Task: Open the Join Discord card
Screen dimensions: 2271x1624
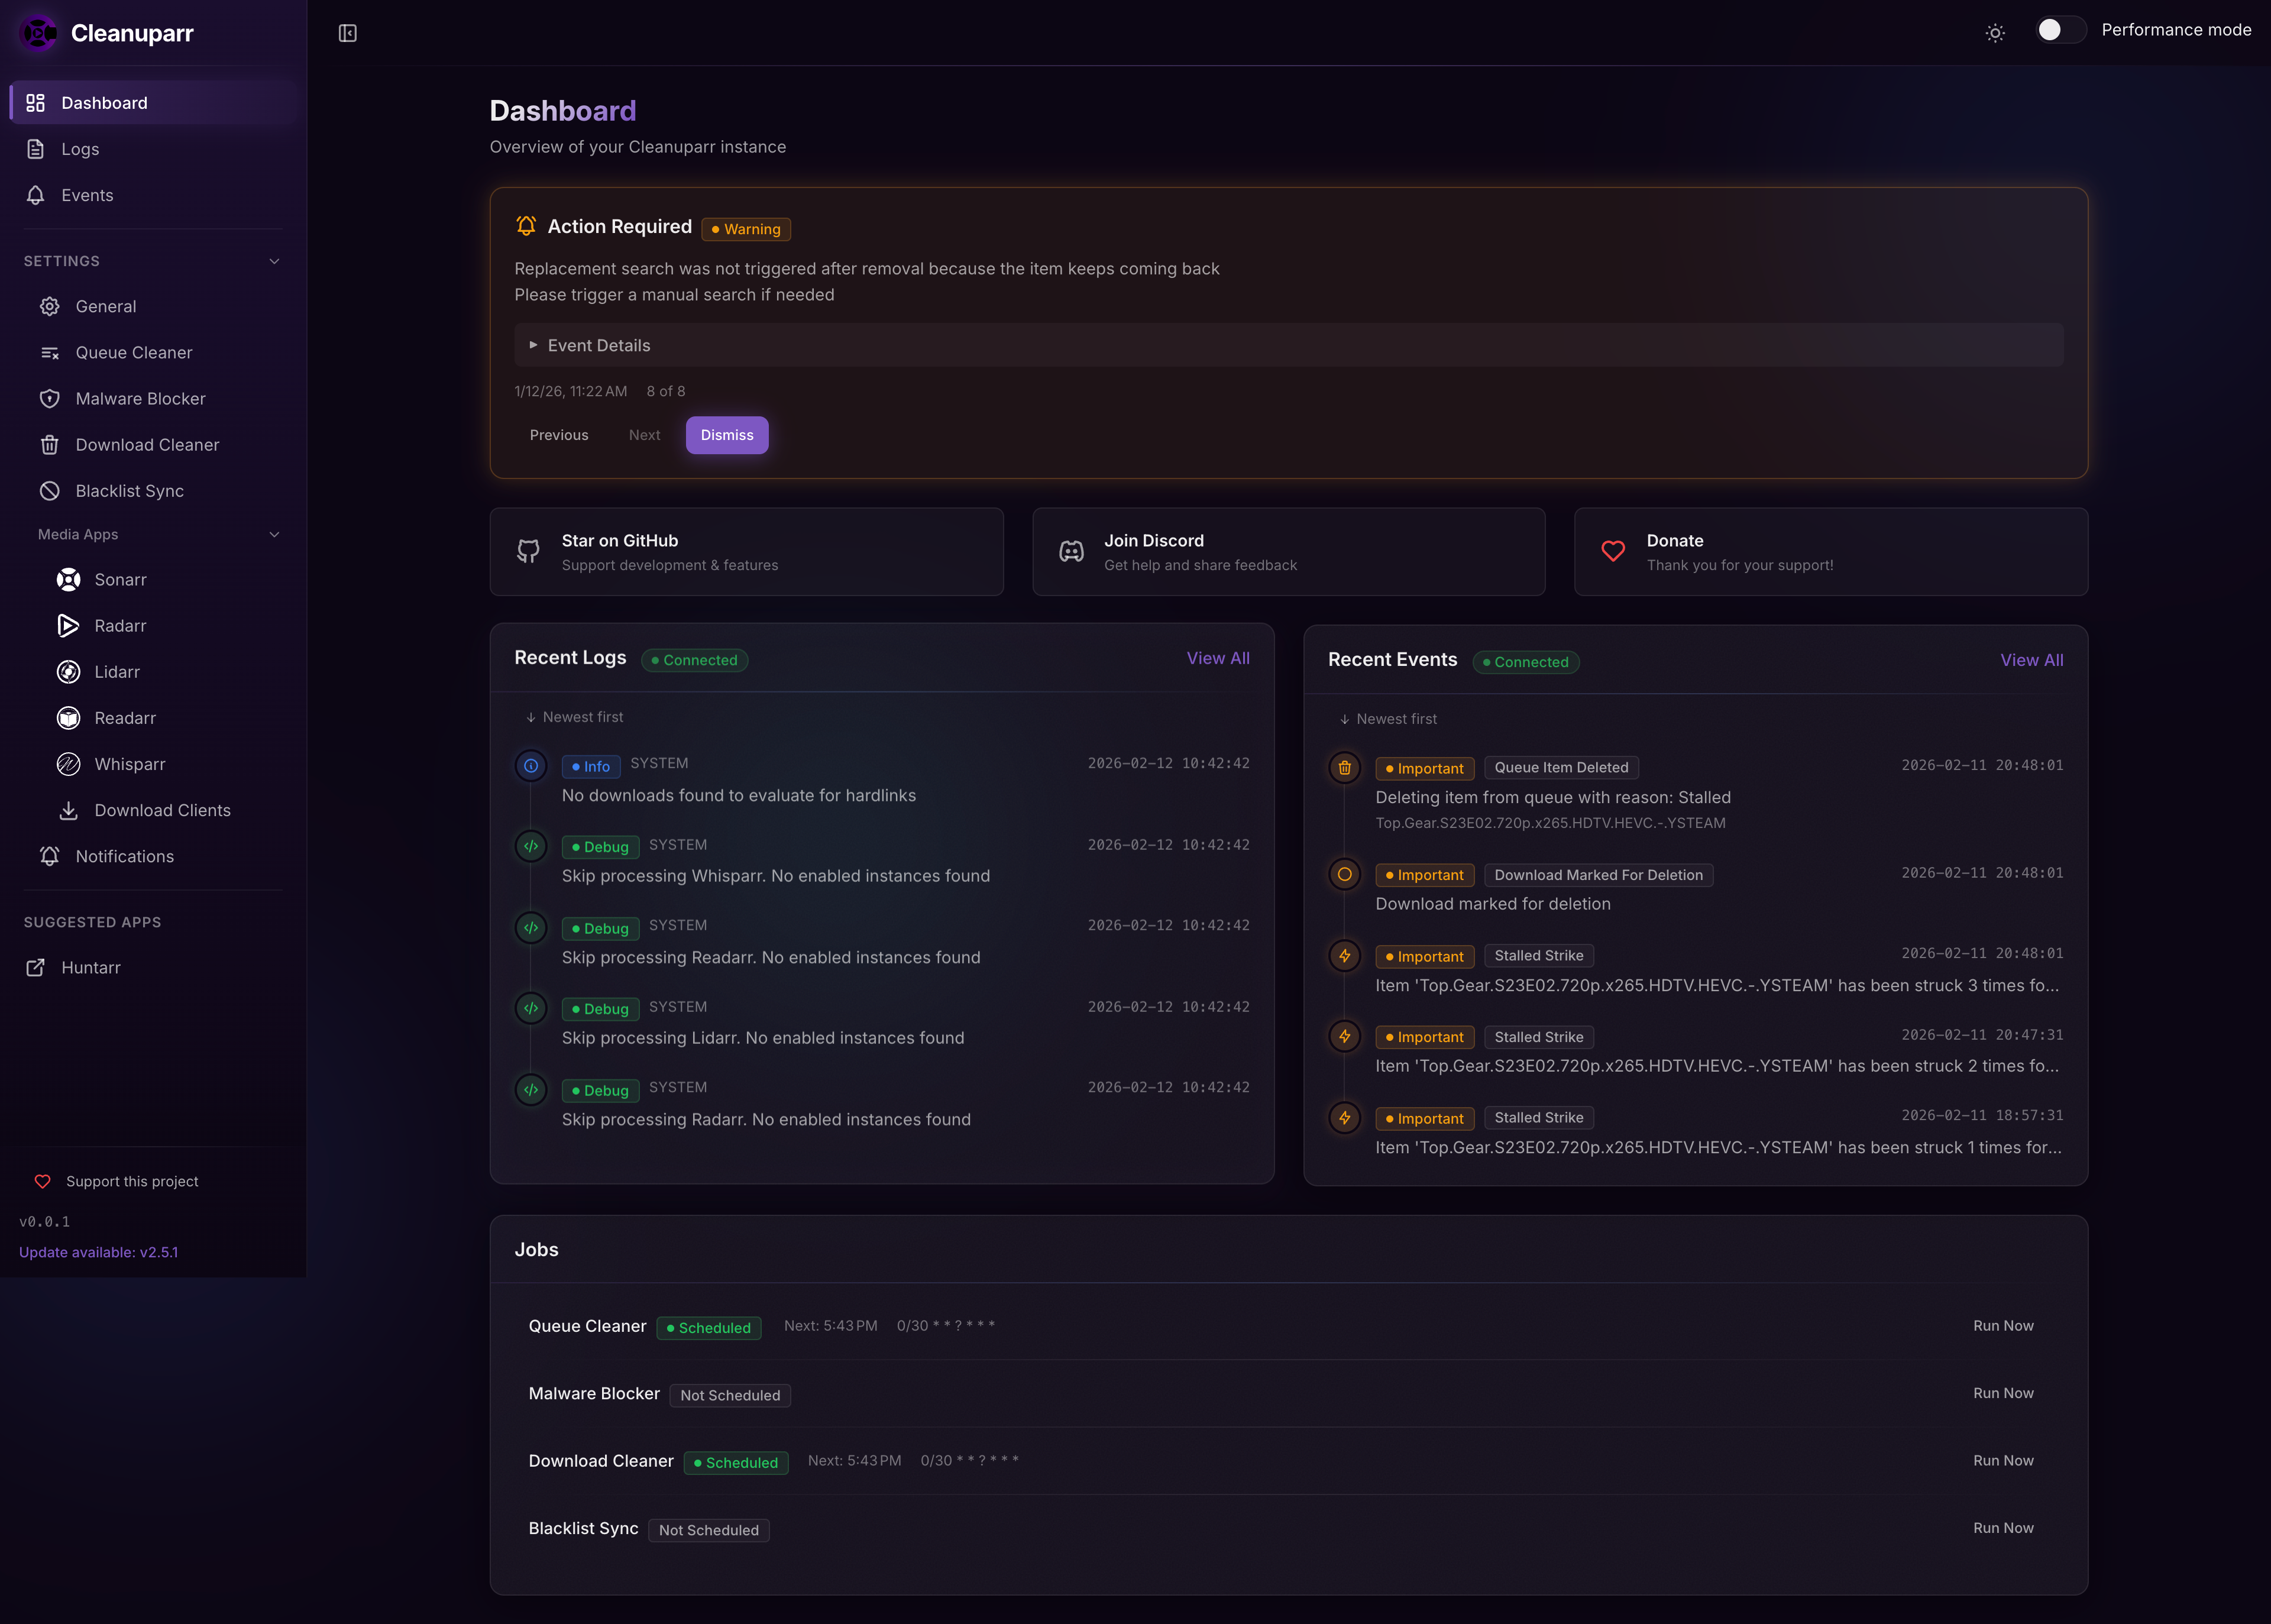Action: [1288, 552]
